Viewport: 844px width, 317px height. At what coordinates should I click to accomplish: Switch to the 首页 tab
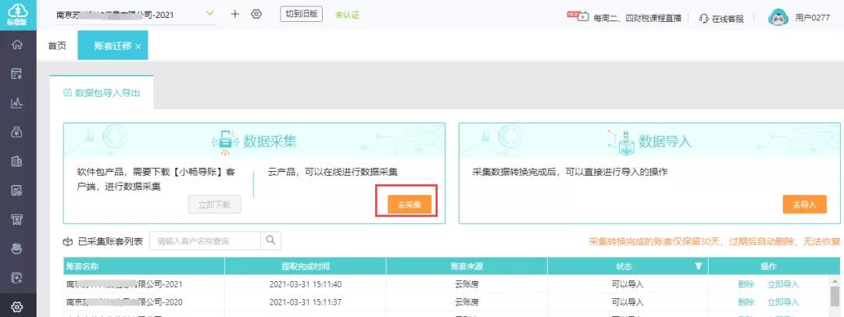pyautogui.click(x=57, y=46)
